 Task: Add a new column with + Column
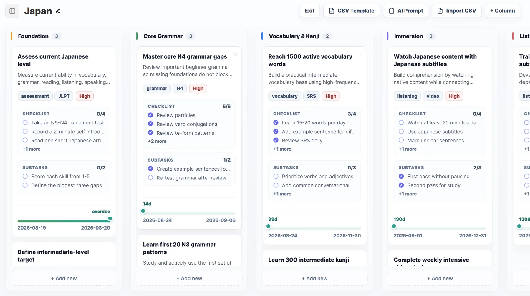click(x=502, y=11)
